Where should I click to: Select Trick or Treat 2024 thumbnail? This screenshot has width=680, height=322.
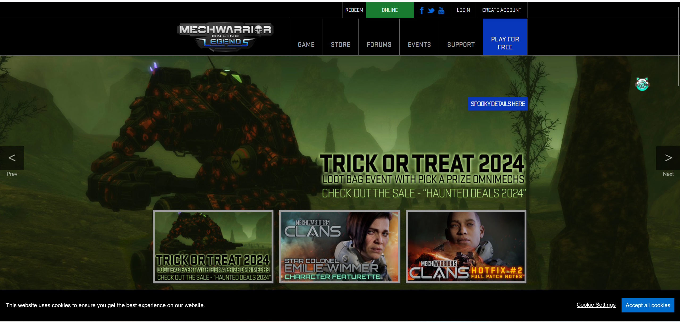coord(213,247)
